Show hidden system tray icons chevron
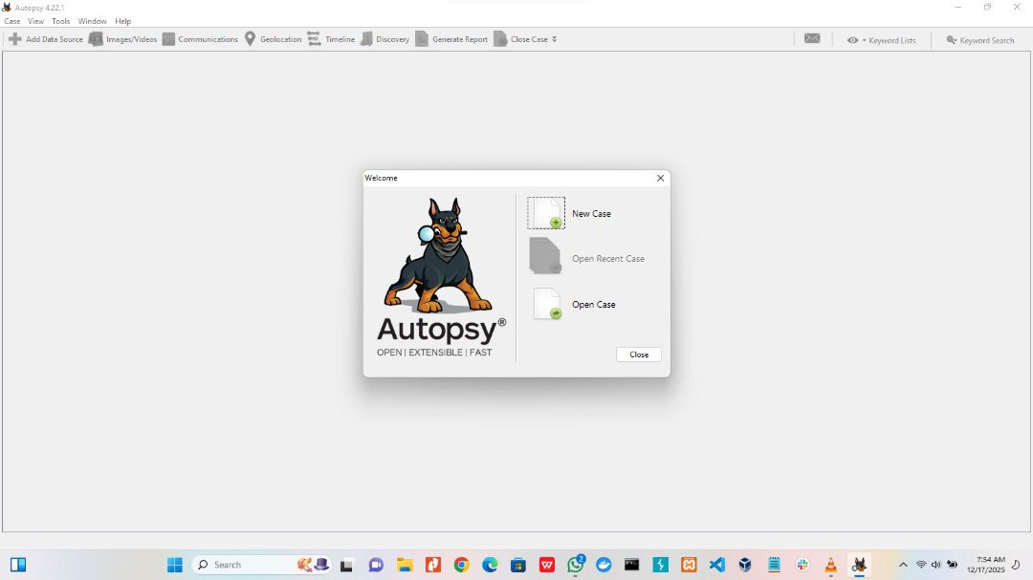Screen dimensions: 1033x580 tap(903, 565)
